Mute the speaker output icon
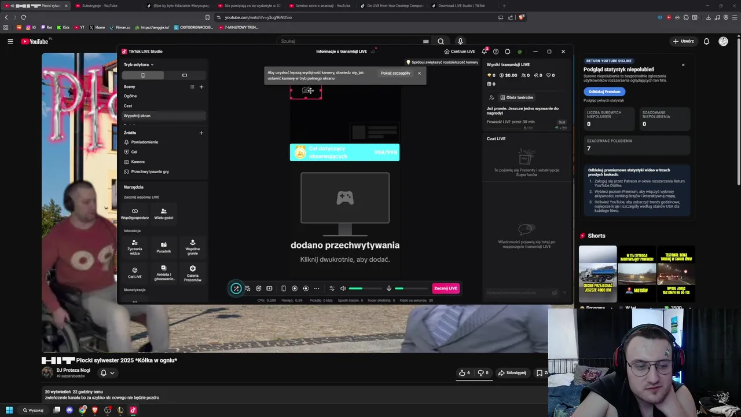The image size is (741, 417). pyautogui.click(x=343, y=288)
